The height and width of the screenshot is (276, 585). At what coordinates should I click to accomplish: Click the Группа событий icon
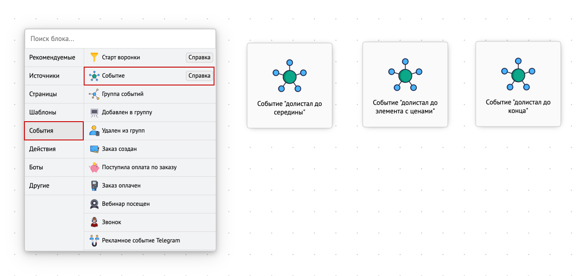click(x=94, y=94)
